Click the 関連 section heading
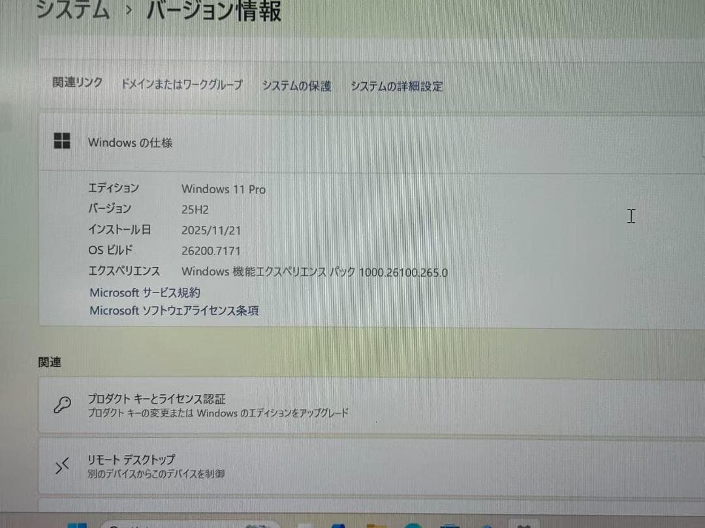Screen dimensions: 705x528 point(50,362)
